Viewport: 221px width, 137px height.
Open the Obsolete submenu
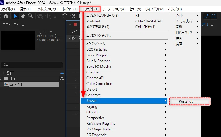(x=124, y=112)
